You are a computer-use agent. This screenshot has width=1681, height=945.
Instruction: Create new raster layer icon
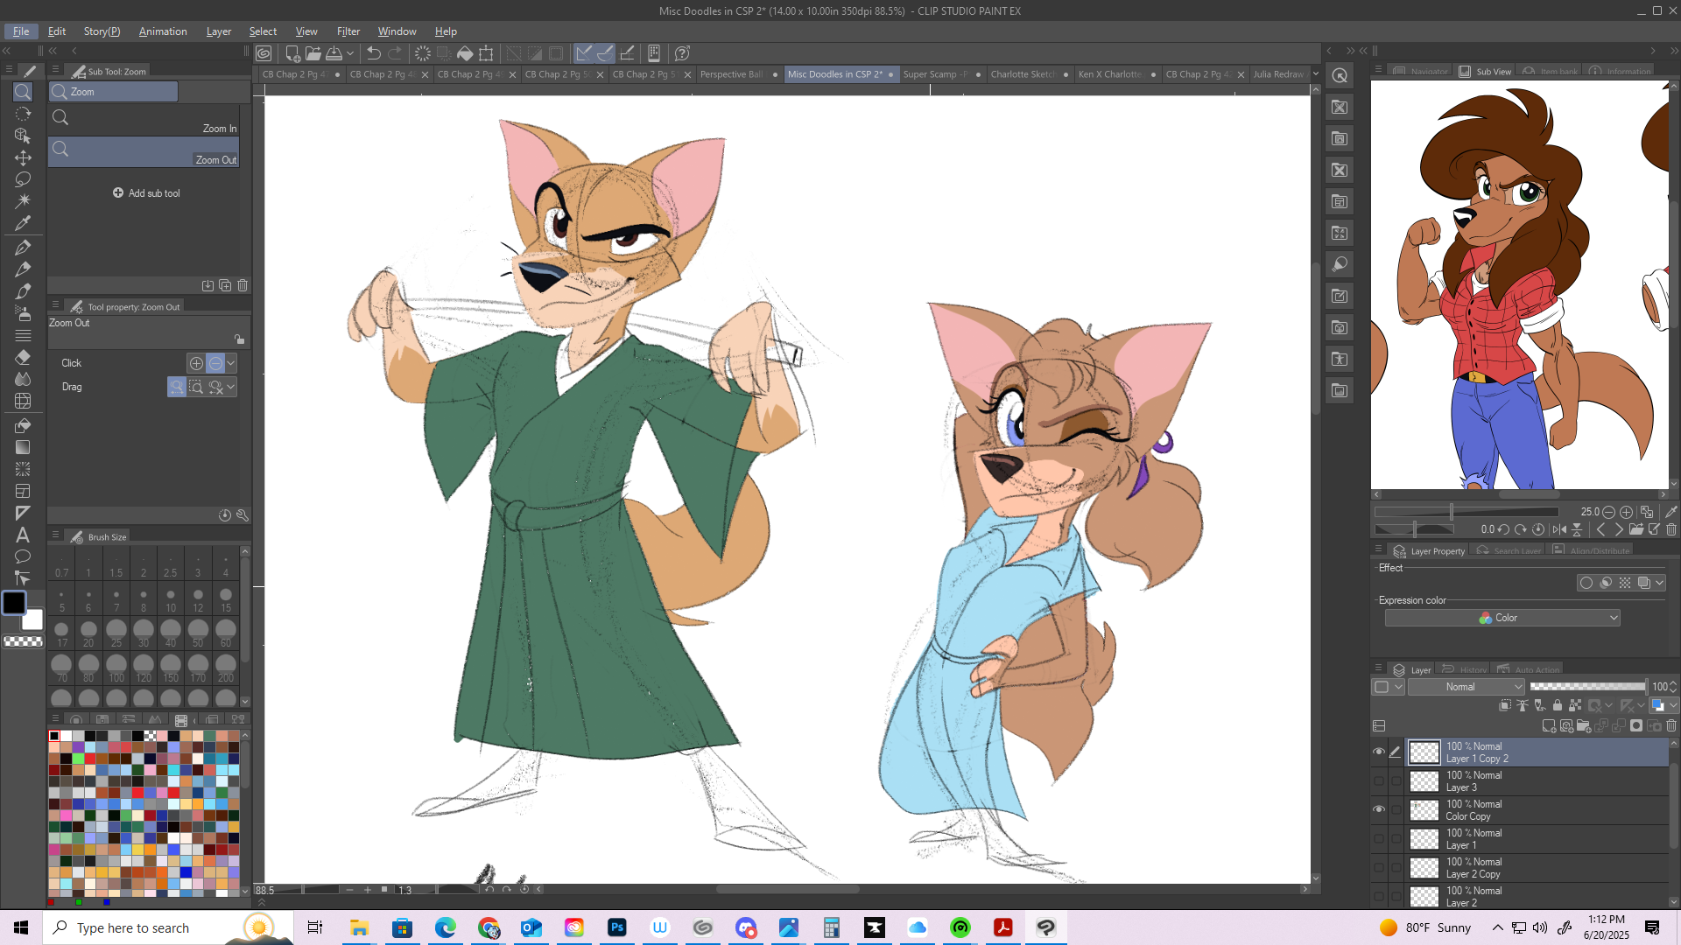pos(1548,725)
